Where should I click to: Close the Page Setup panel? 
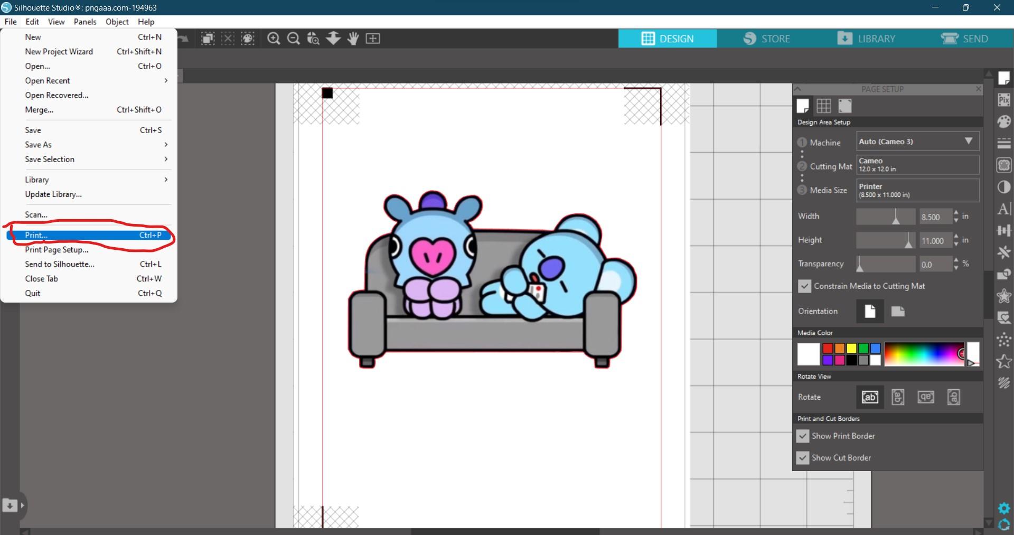tap(978, 89)
